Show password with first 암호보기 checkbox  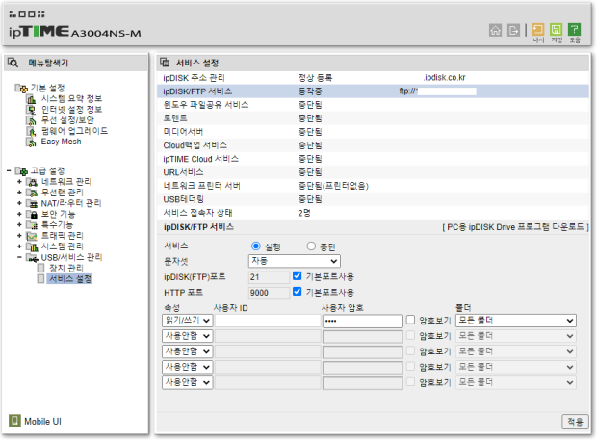click(411, 320)
